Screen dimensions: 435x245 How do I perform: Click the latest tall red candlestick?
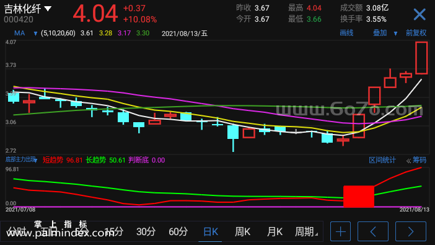click(x=421, y=58)
